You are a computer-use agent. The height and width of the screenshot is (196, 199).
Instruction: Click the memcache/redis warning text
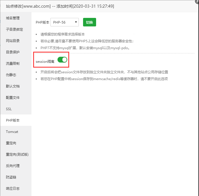104,79
